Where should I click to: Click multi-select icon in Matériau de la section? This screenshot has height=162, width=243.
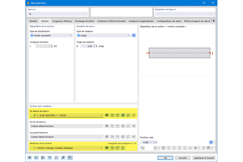pyautogui.click(x=123, y=148)
